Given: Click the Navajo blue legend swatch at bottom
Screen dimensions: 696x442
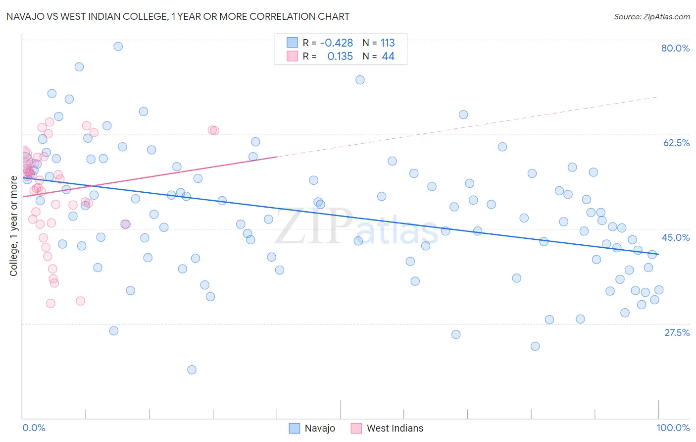Looking at the screenshot, I should 295,428.
